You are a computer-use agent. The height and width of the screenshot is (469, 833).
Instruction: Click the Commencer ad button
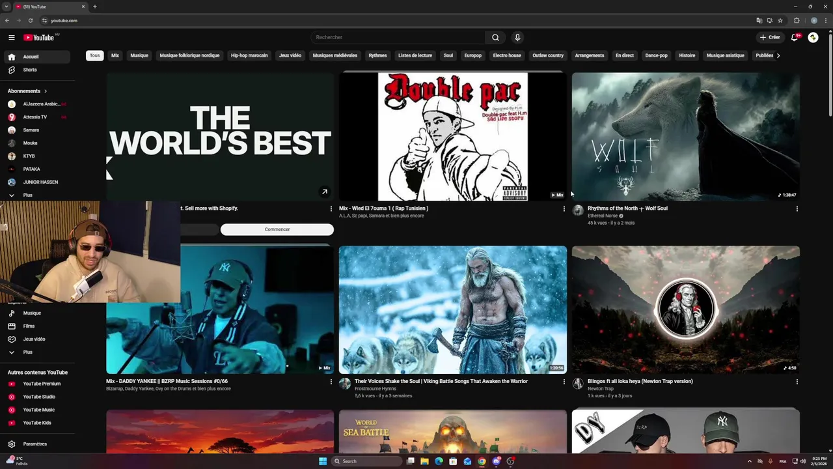277,229
